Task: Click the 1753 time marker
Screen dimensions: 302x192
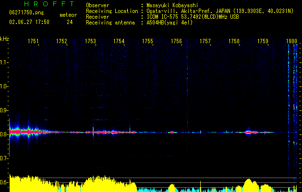Action: click(90, 41)
